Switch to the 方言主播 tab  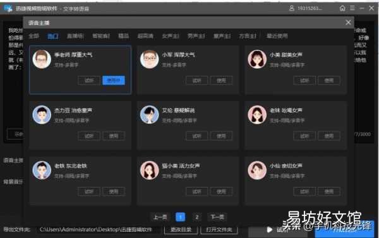[x=248, y=36]
